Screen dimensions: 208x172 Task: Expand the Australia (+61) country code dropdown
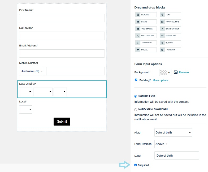point(32,71)
